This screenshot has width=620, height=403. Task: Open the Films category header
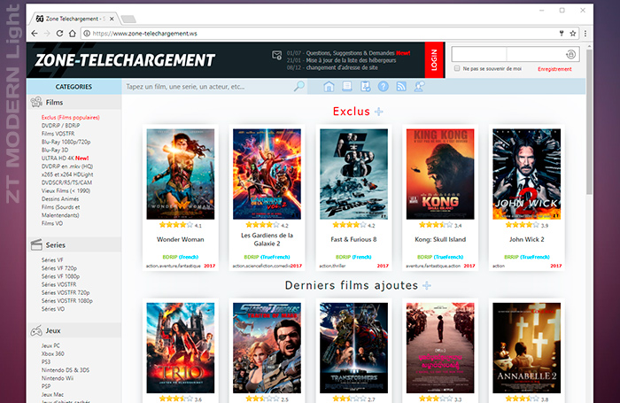pyautogui.click(x=74, y=102)
